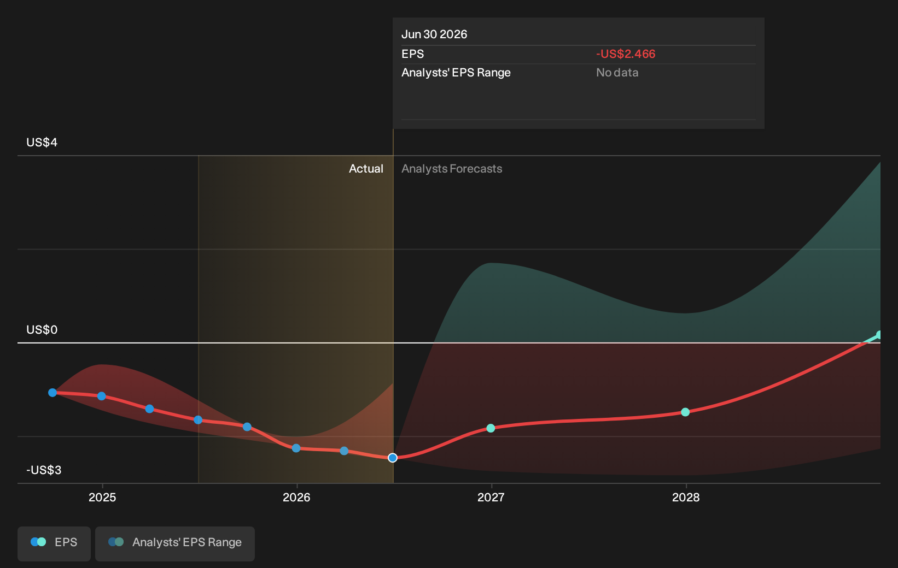Click the -US$2.466 EPS value in tooltip
The width and height of the screenshot is (898, 568).
pyautogui.click(x=626, y=54)
